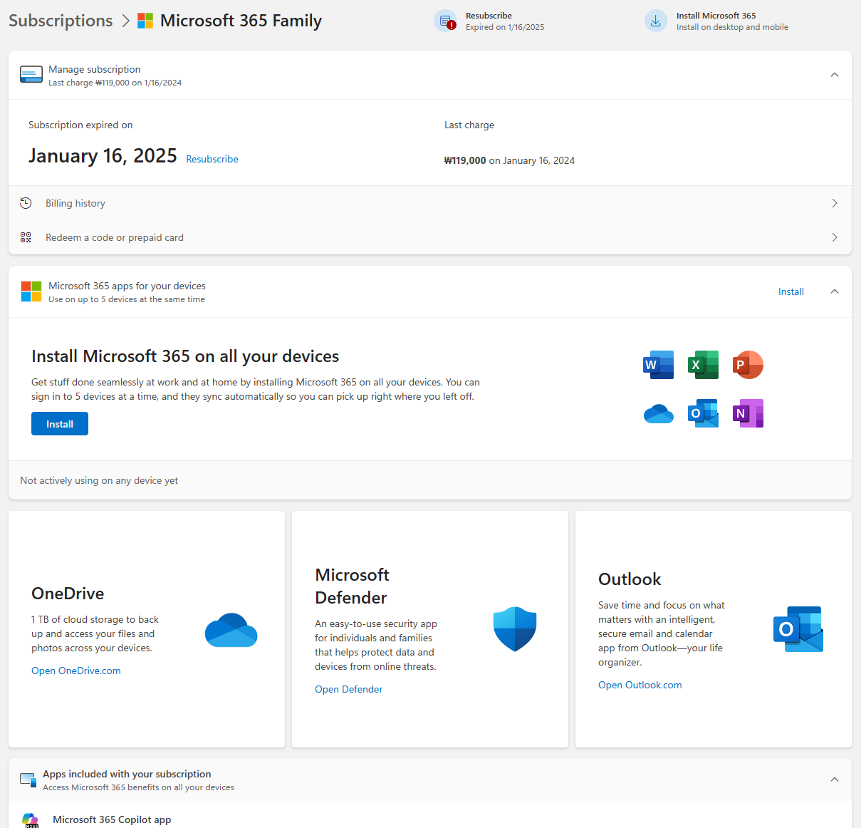The height and width of the screenshot is (828, 861).
Task: Click the OneDrive card heading
Action: [x=68, y=594]
